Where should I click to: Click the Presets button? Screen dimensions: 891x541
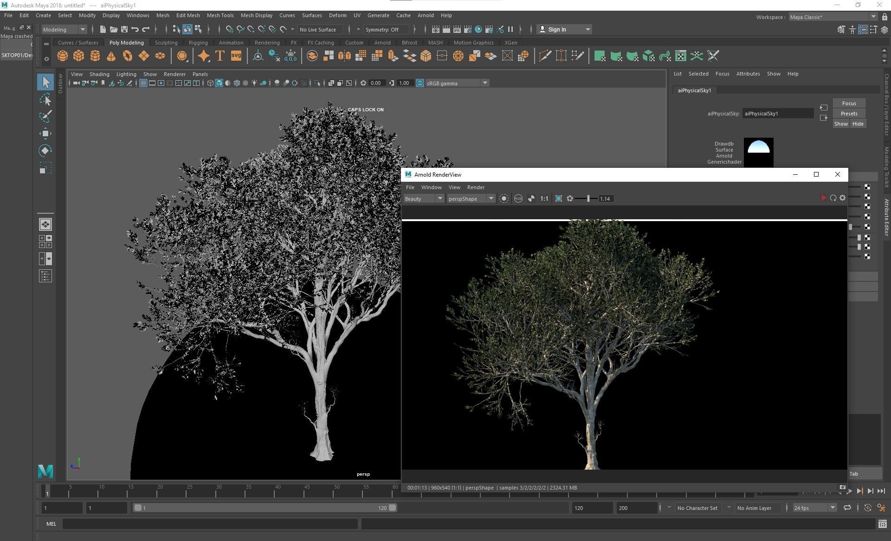(849, 114)
